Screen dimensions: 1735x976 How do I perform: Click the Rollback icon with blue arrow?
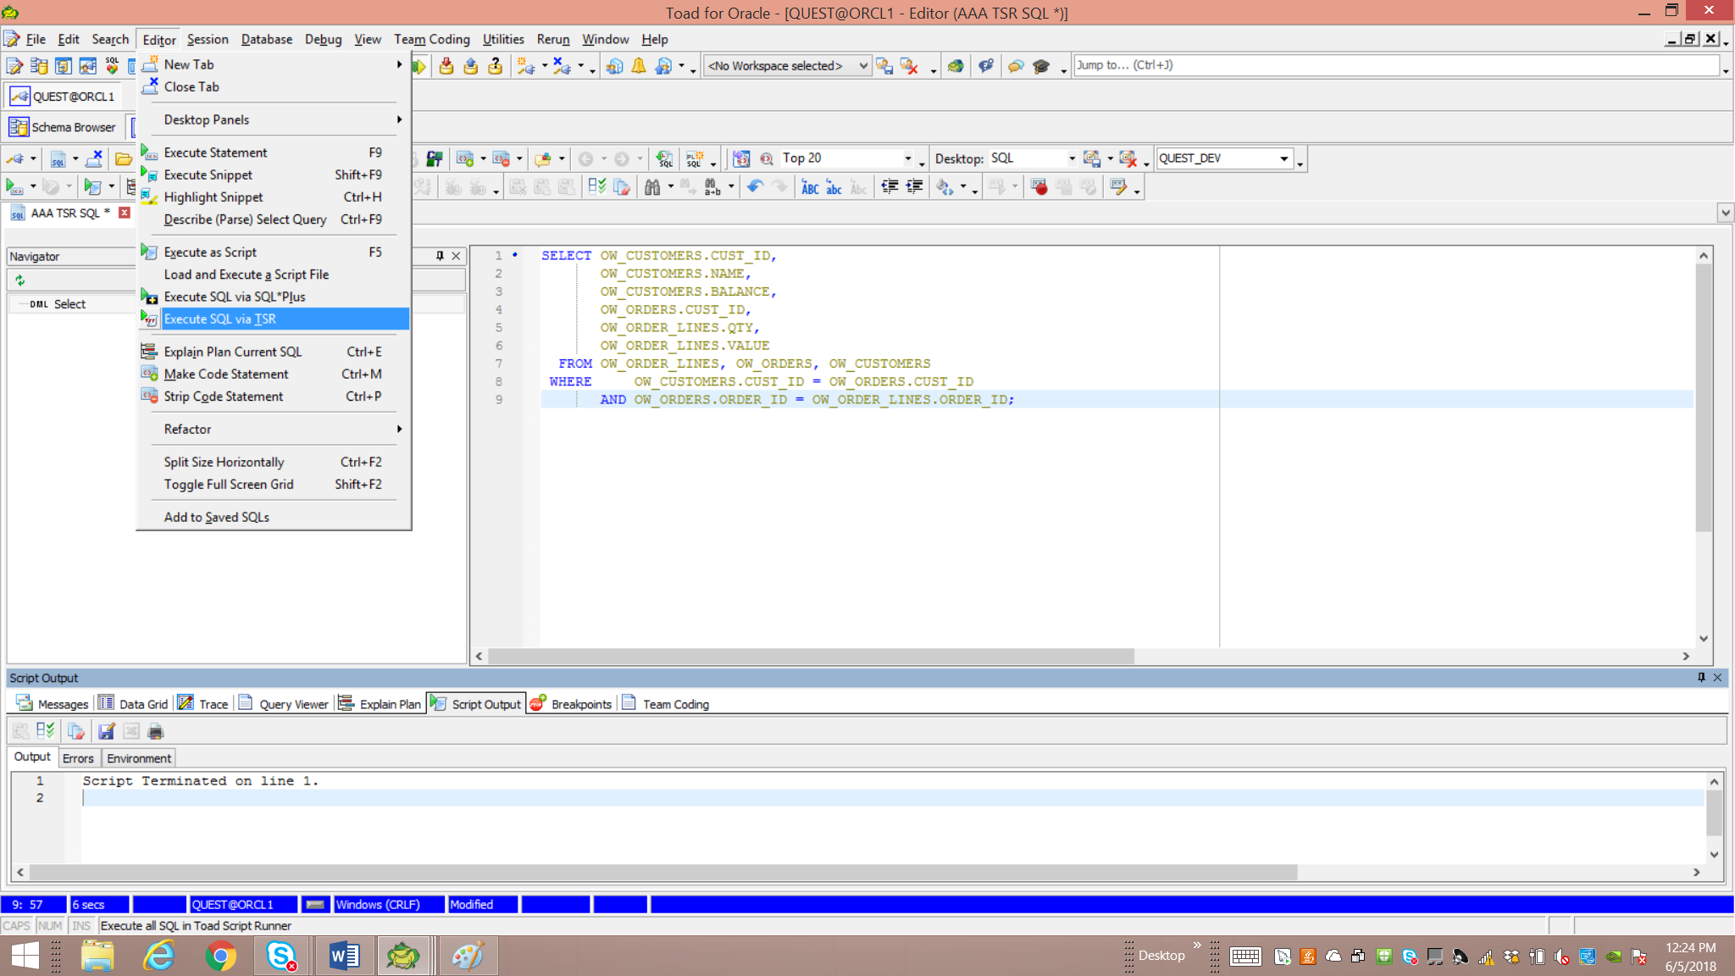471,66
